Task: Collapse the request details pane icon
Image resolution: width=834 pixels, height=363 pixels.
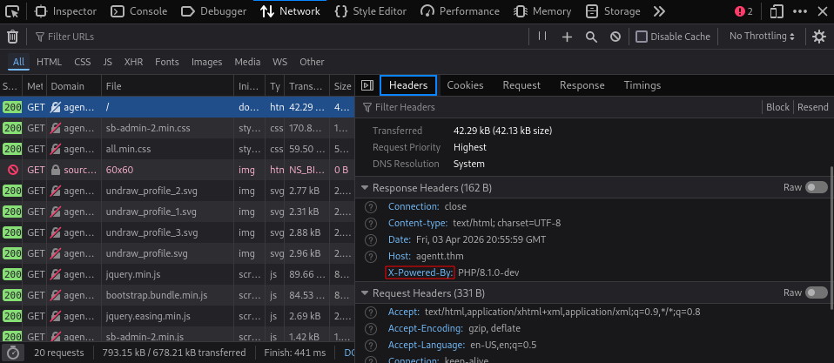Action: (x=367, y=85)
